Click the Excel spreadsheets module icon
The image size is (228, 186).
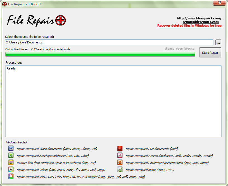(x=11, y=155)
